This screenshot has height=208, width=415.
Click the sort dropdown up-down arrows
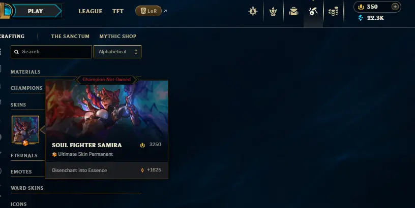coord(136,52)
